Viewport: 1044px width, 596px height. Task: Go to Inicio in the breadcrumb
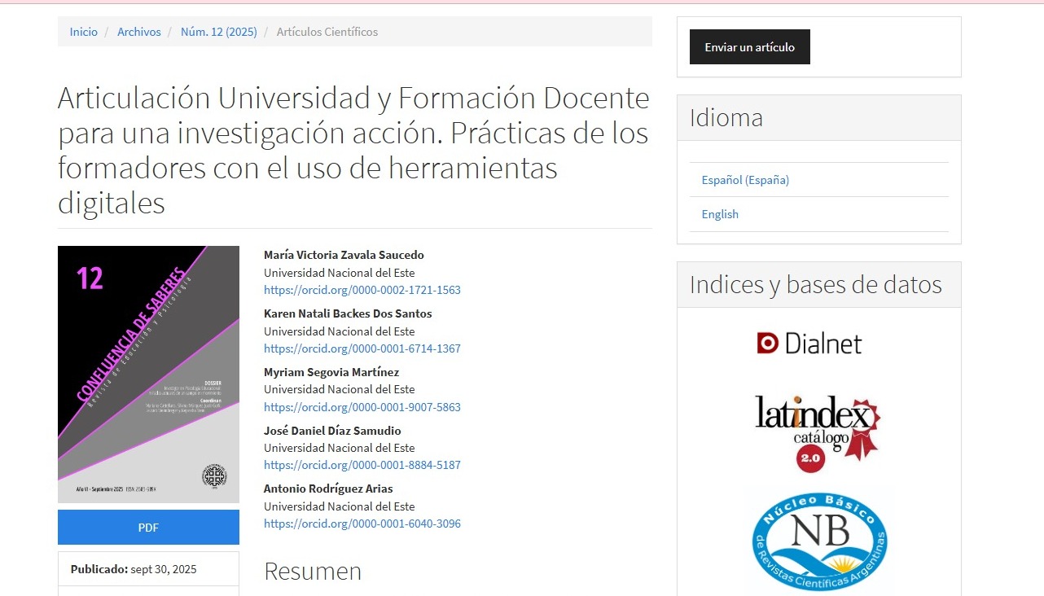click(83, 32)
